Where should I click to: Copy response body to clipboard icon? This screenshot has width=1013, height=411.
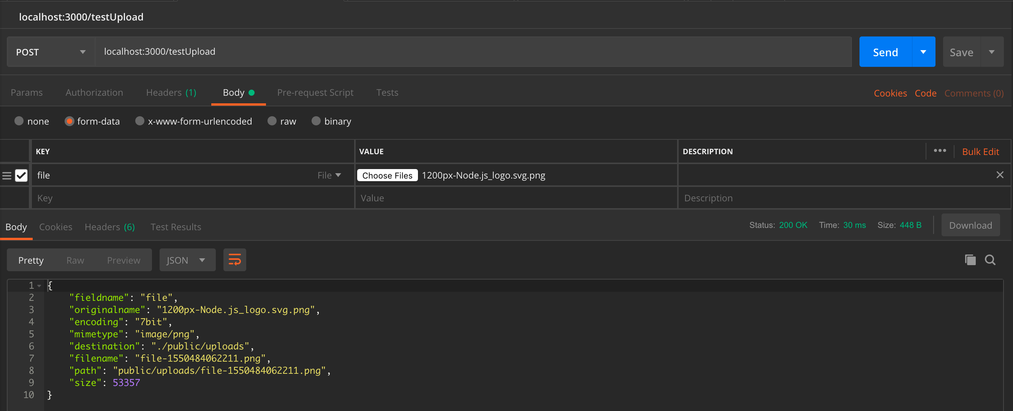(x=970, y=259)
